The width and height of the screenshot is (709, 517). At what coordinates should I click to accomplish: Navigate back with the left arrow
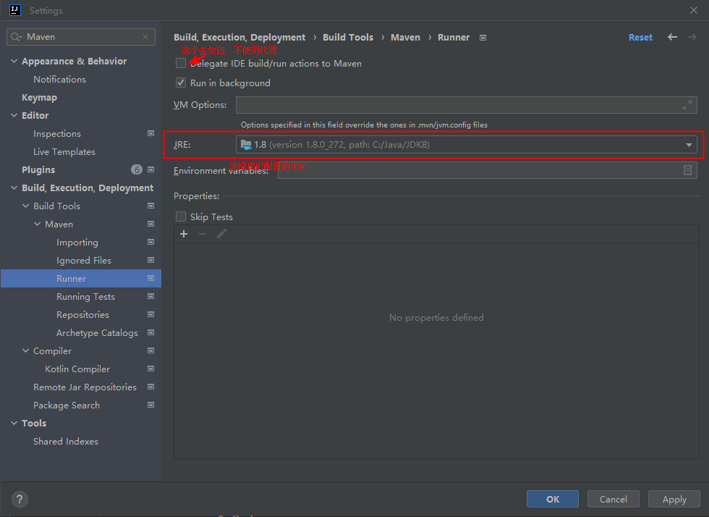[672, 37]
